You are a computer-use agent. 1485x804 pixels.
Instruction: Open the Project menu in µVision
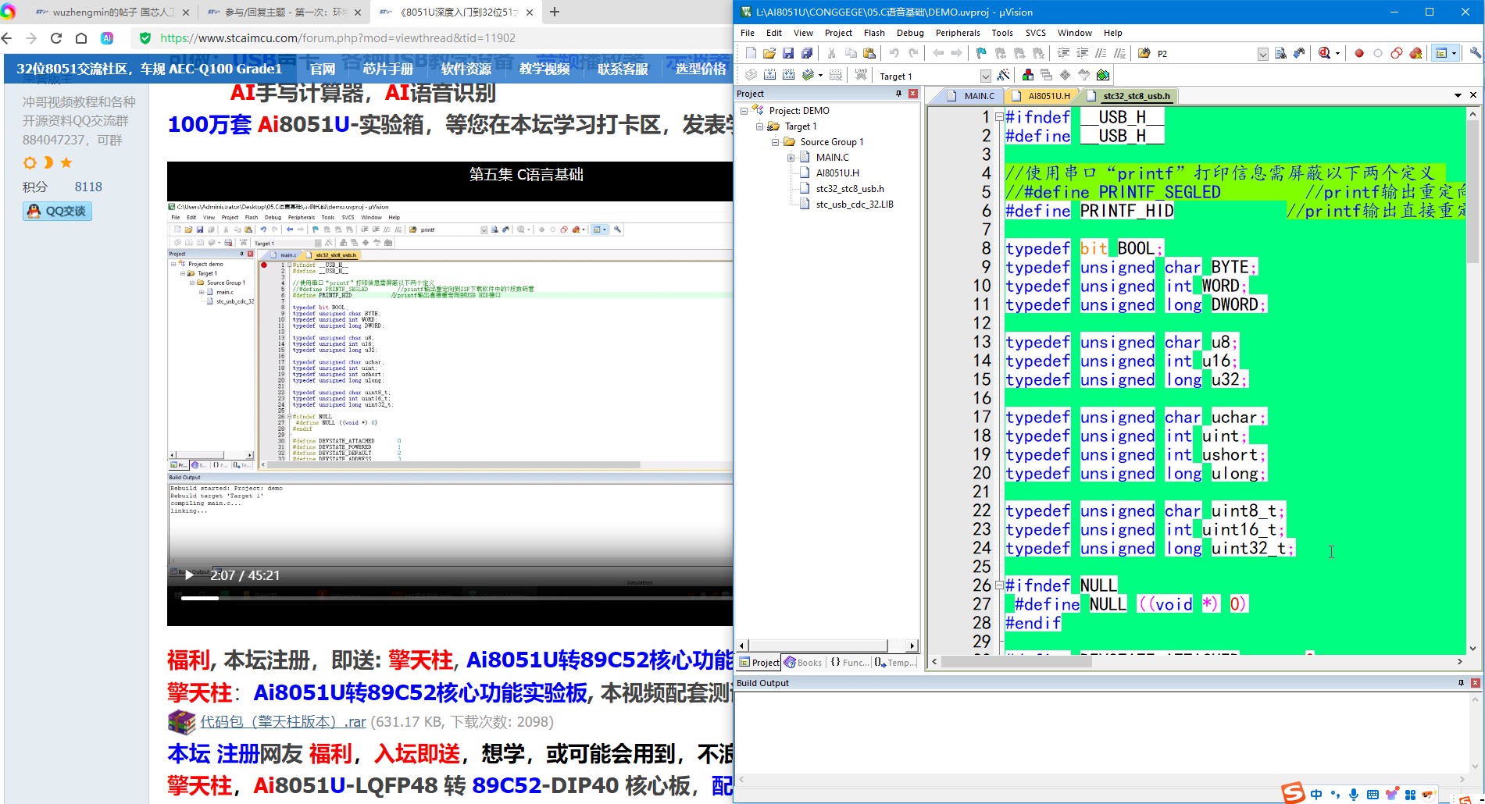point(838,33)
